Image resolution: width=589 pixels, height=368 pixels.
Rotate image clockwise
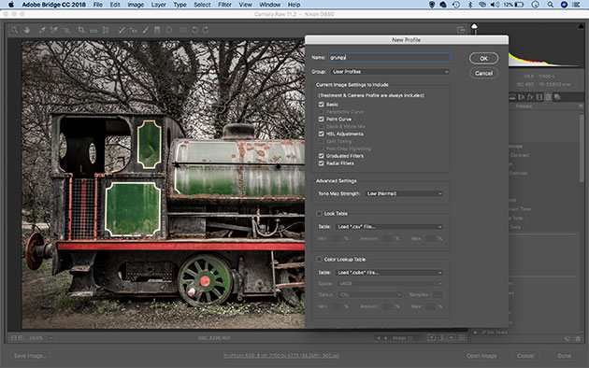206,30
